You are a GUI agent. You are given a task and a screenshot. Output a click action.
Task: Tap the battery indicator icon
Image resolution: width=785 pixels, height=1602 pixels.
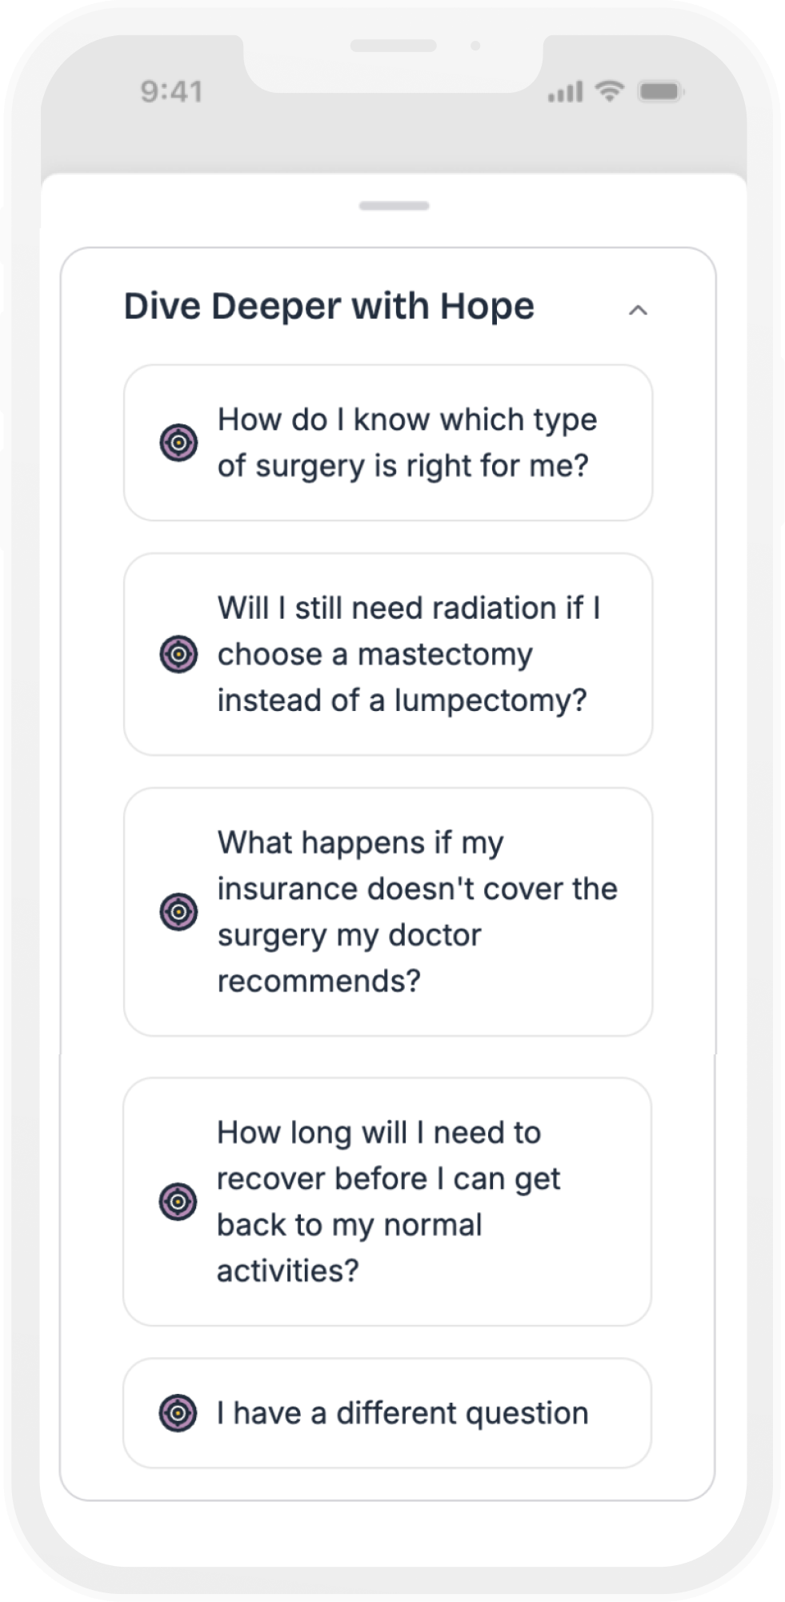click(x=659, y=92)
